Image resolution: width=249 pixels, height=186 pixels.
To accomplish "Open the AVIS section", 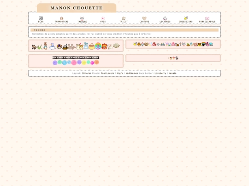I will point(103,20).
